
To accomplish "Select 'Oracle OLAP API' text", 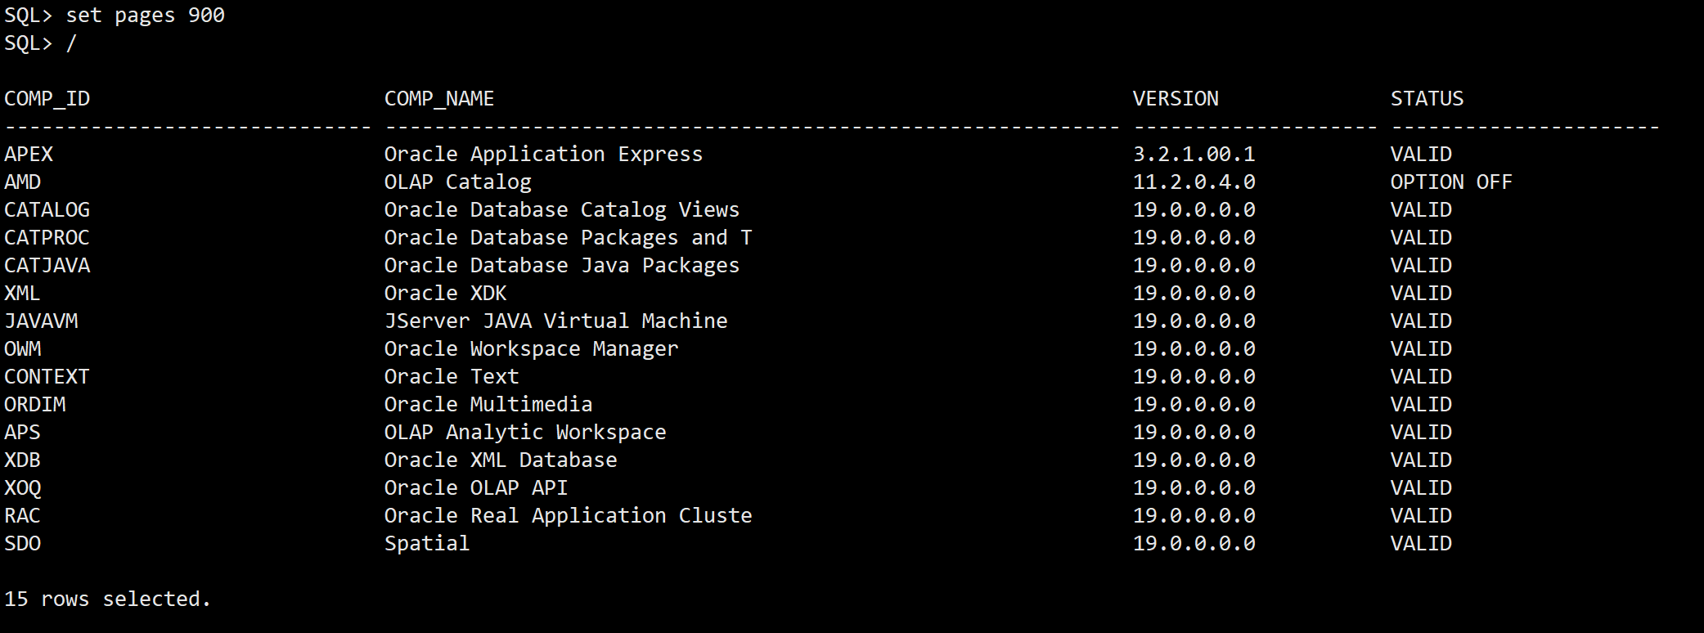I will click(x=476, y=488).
